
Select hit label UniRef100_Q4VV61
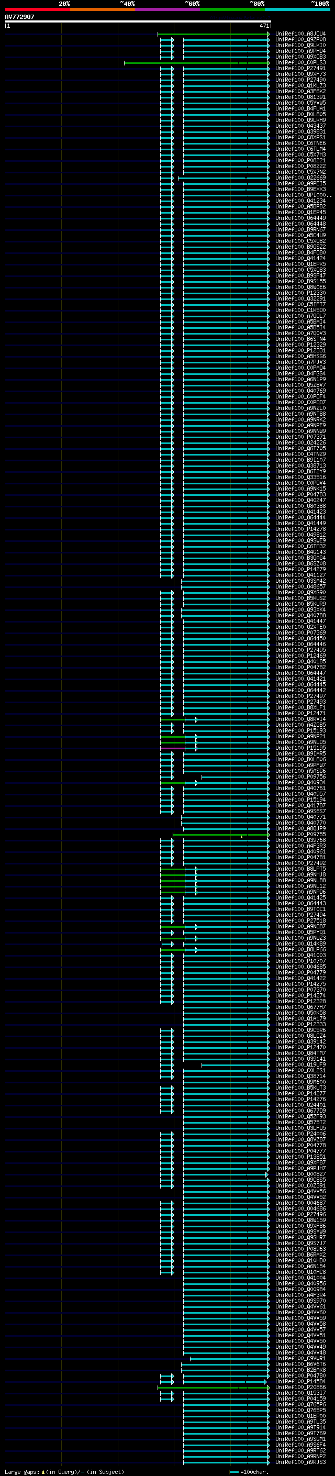click(300, 1307)
